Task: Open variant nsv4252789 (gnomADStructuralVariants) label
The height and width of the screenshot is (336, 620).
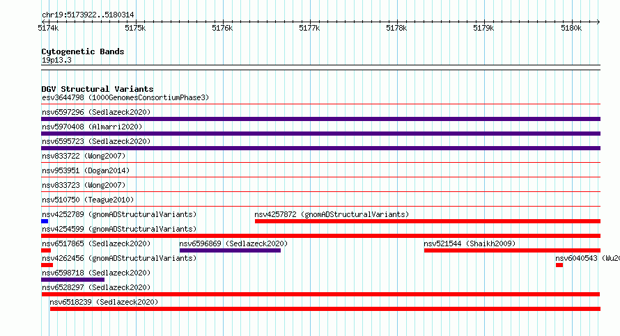Action: (x=119, y=214)
